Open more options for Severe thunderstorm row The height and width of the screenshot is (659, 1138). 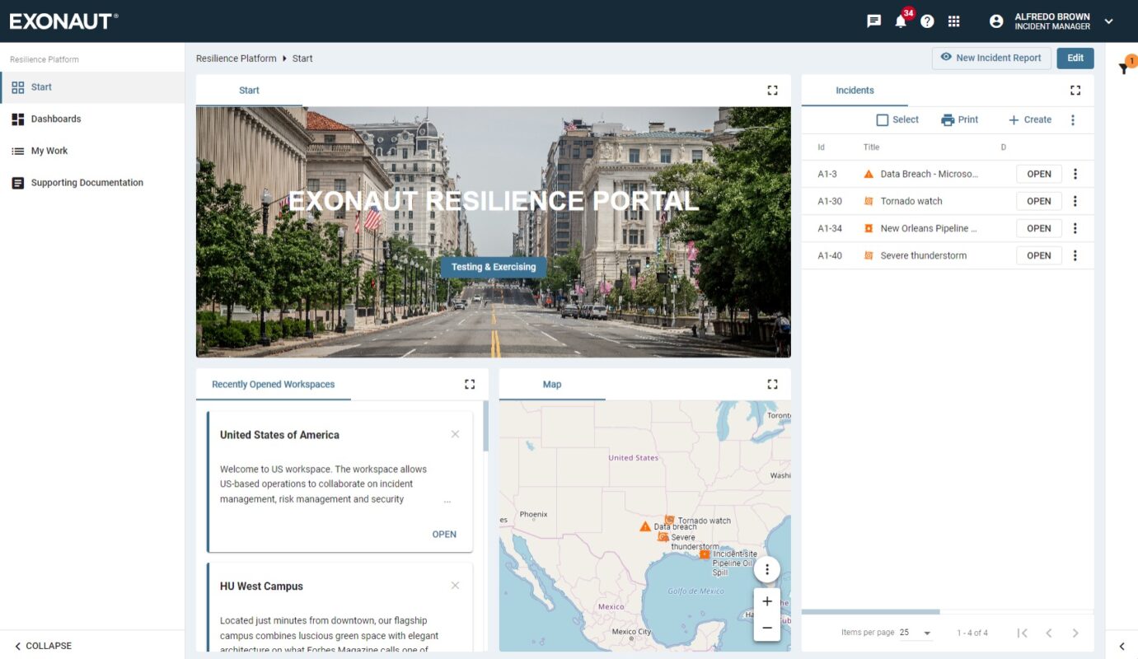pos(1075,255)
